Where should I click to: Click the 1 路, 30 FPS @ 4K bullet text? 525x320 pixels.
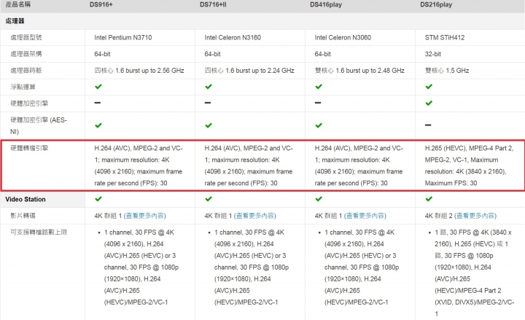pos(474,273)
